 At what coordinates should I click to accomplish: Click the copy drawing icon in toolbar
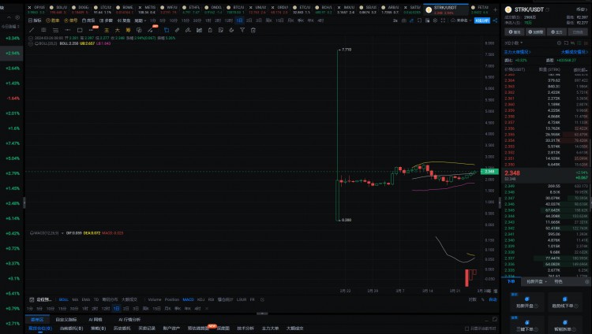tap(139, 30)
